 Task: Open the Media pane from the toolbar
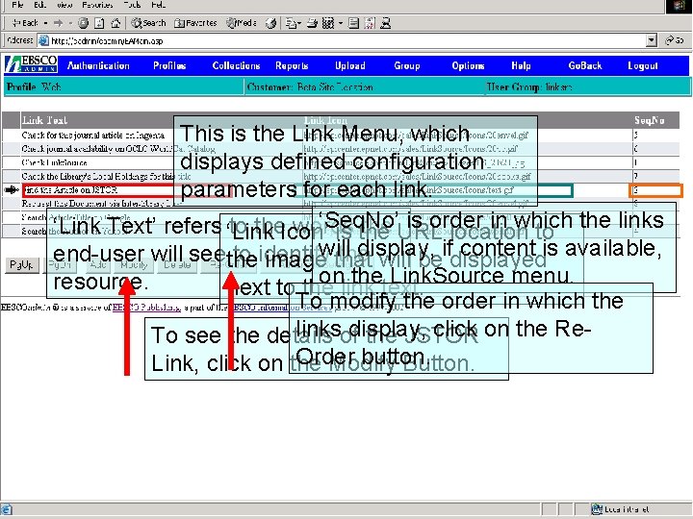pyautogui.click(x=242, y=23)
